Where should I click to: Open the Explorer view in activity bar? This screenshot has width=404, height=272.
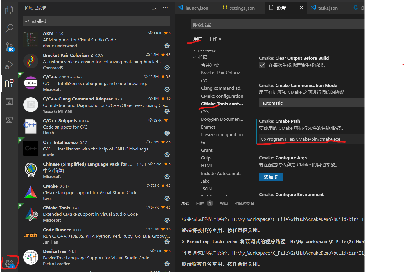click(x=9, y=10)
